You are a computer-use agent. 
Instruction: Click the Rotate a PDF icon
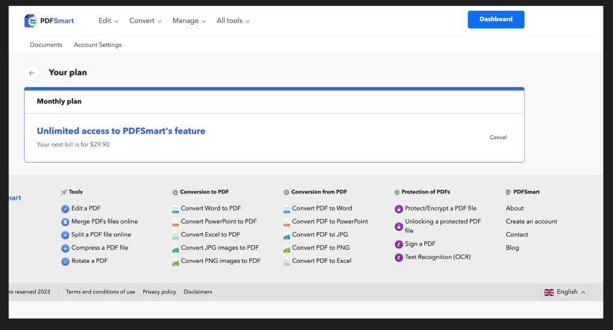click(x=65, y=261)
